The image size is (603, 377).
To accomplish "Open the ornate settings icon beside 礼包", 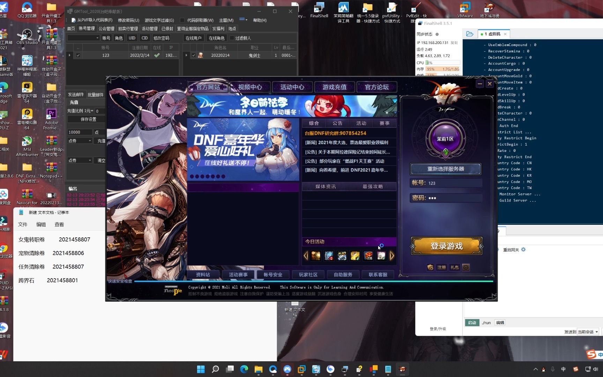I will pos(466,267).
